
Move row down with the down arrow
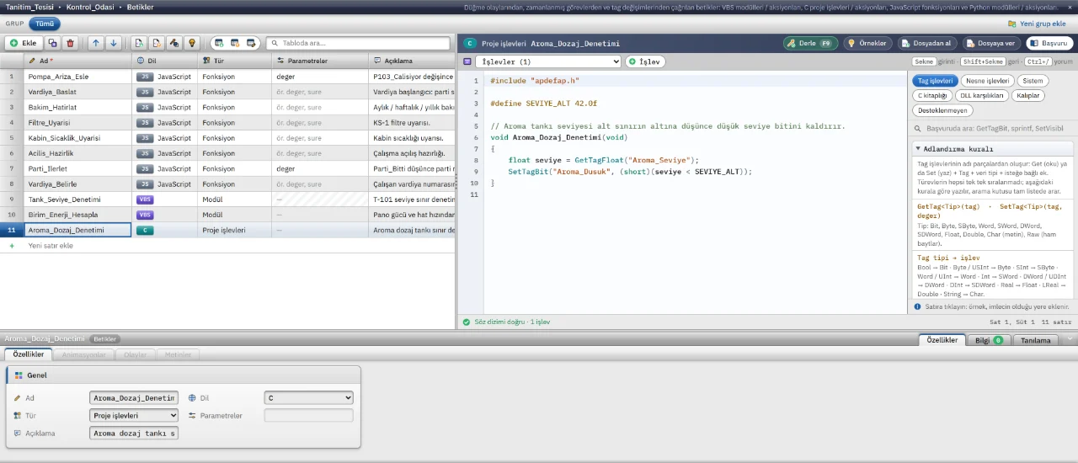click(x=114, y=43)
